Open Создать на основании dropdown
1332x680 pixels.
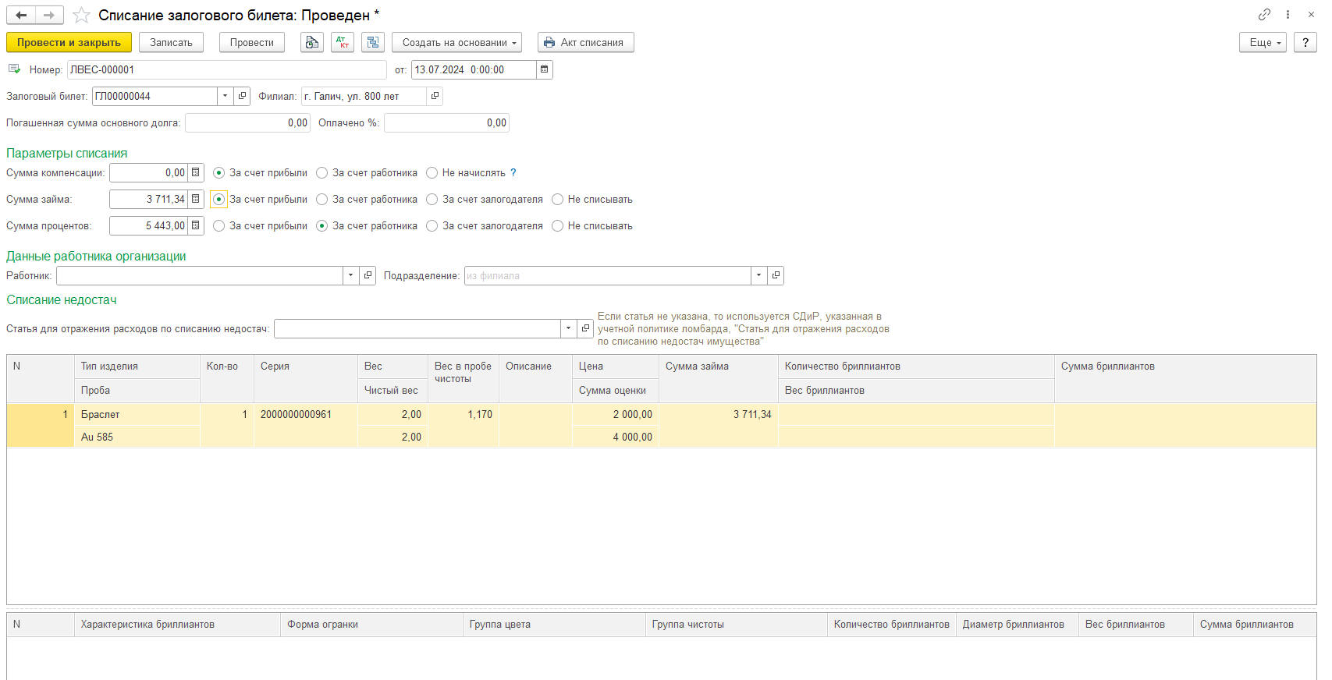click(457, 42)
